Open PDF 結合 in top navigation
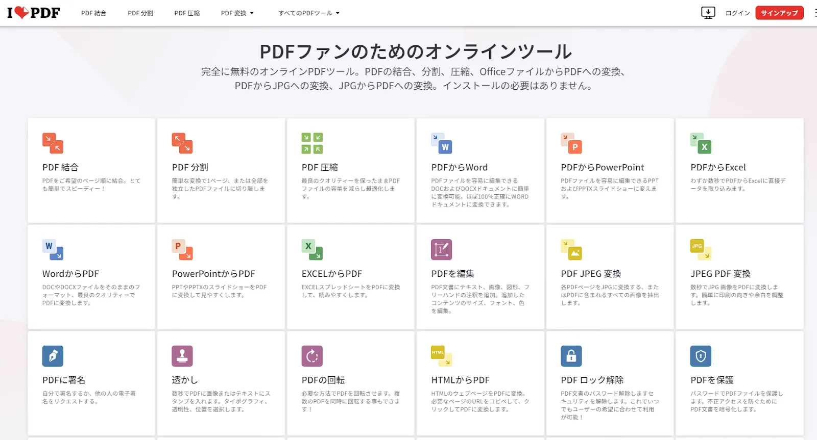Viewport: 817px width, 440px height. point(93,13)
